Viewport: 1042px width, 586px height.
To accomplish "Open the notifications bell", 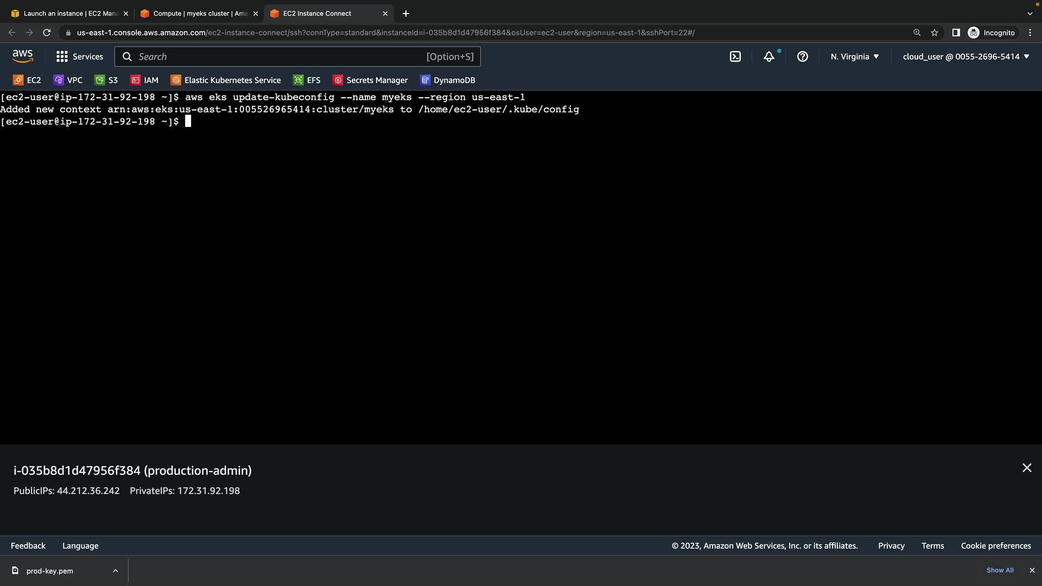I will (x=769, y=56).
